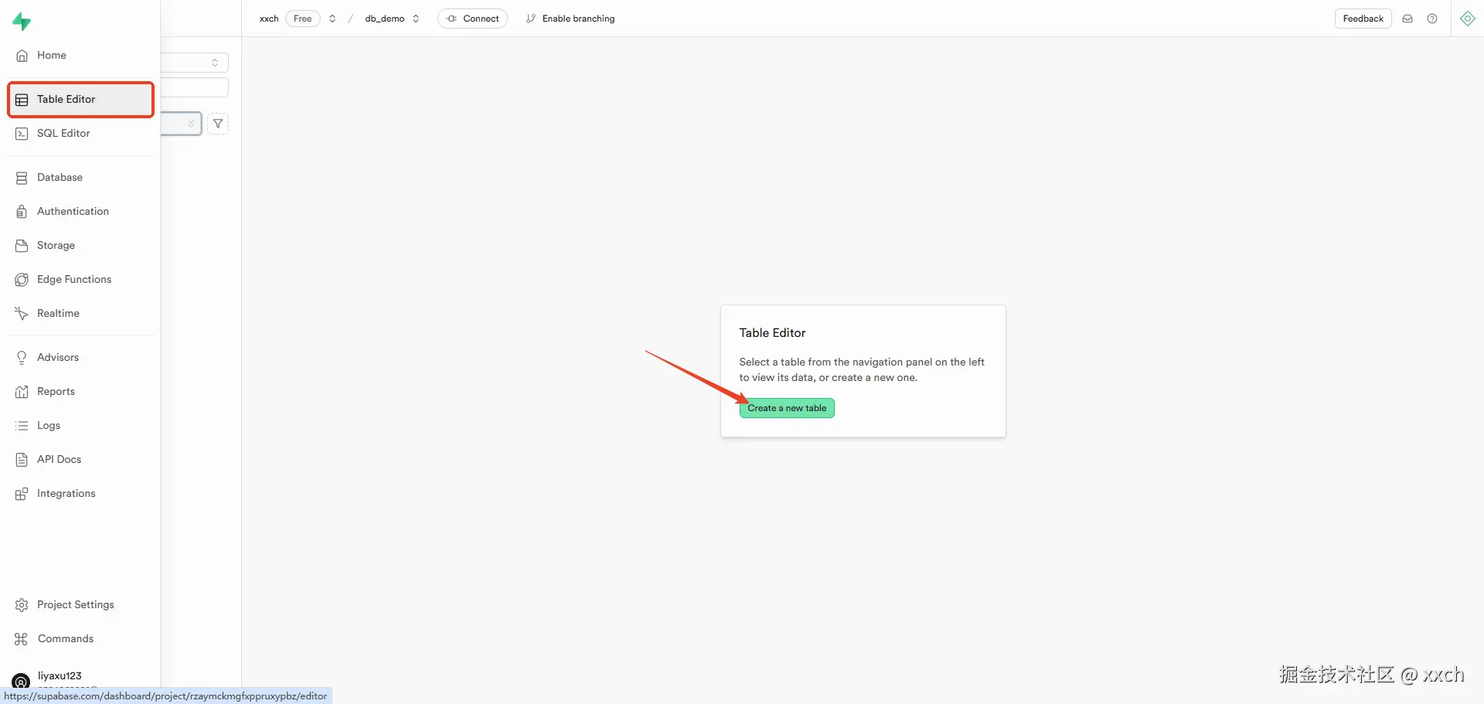Open the Table Editor sidebar item
Image resolution: width=1484 pixels, height=704 pixels.
coord(80,100)
